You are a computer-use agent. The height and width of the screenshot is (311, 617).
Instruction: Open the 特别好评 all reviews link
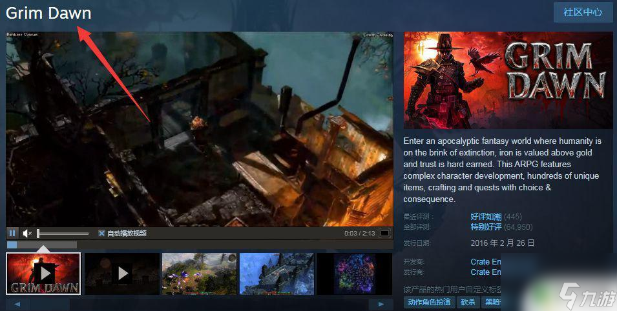pos(486,227)
